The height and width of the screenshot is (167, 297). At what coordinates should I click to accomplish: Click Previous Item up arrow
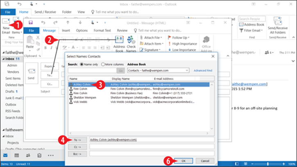[68, 23]
